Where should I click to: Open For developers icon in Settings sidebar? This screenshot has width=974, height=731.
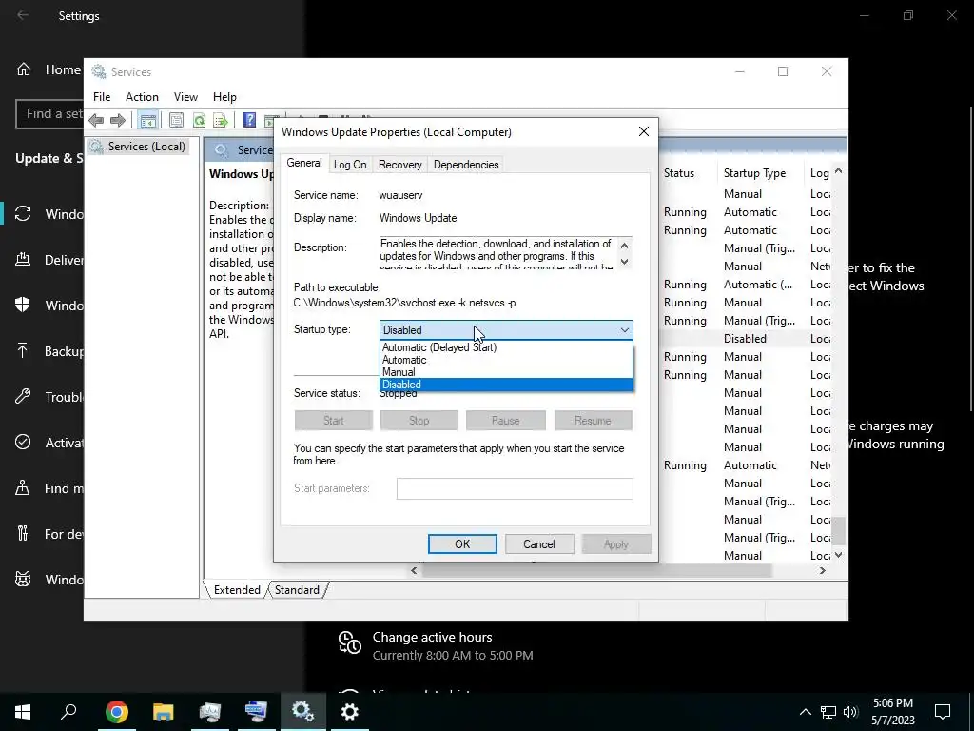pos(23,533)
